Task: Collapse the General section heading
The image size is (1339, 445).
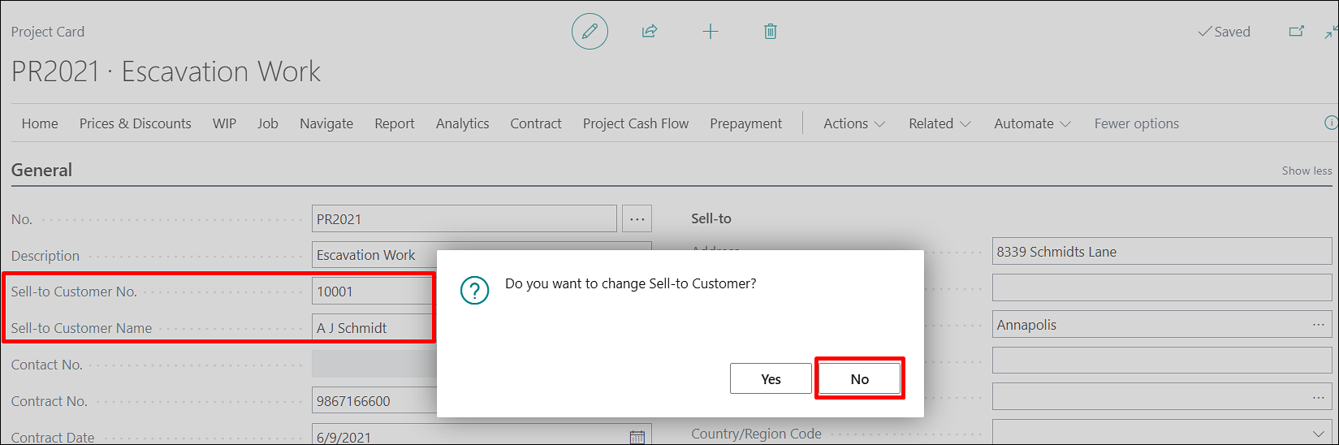Action: pos(42,170)
